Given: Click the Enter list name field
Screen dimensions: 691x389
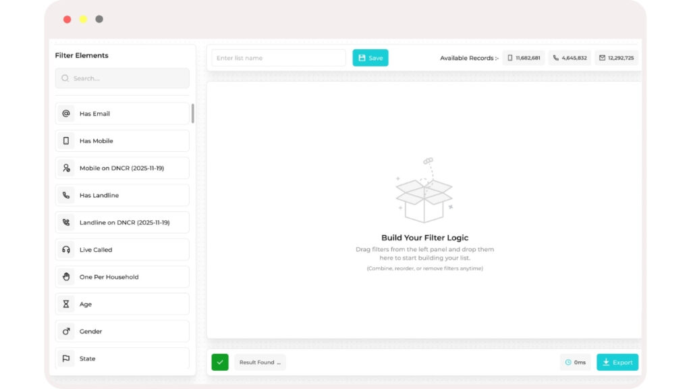Looking at the screenshot, I should click(279, 58).
